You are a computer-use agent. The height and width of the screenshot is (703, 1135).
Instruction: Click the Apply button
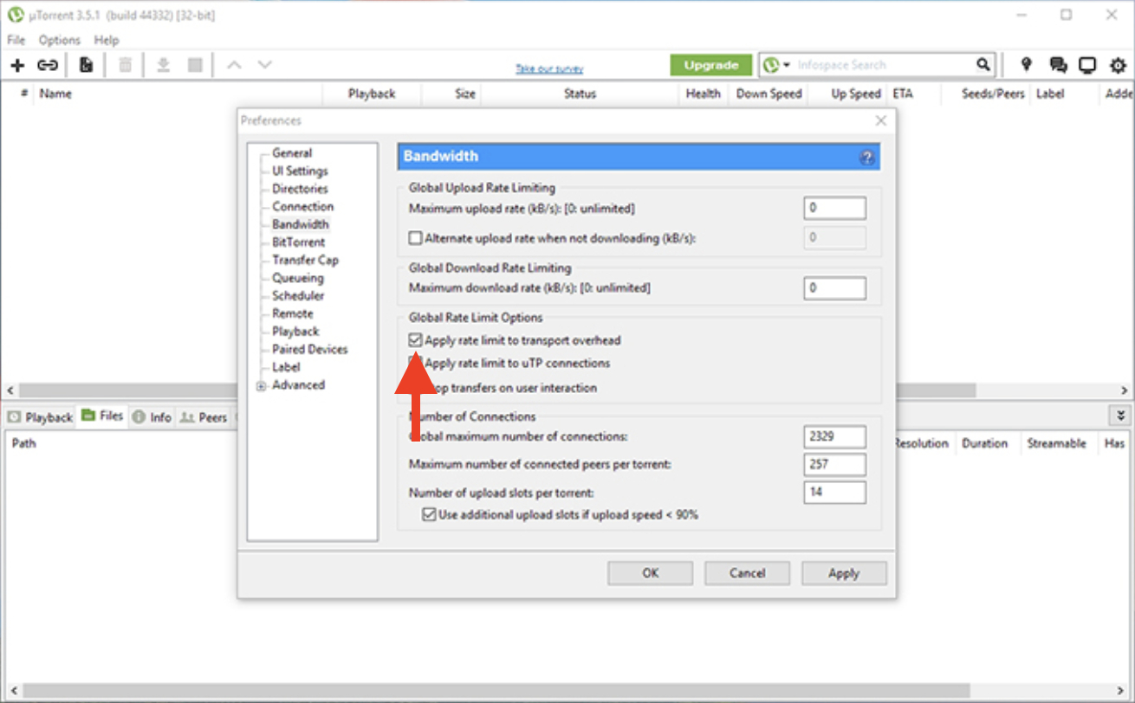click(844, 573)
